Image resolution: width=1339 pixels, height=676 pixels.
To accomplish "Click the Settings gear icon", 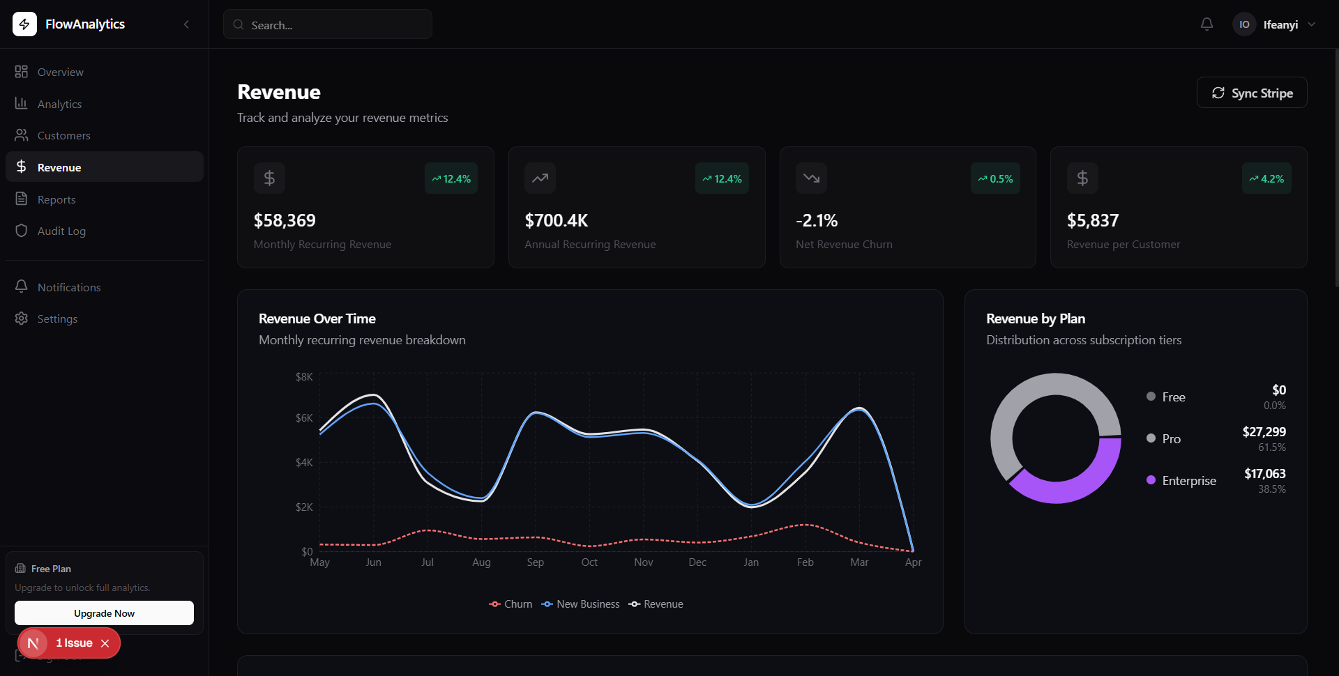I will click(21, 318).
